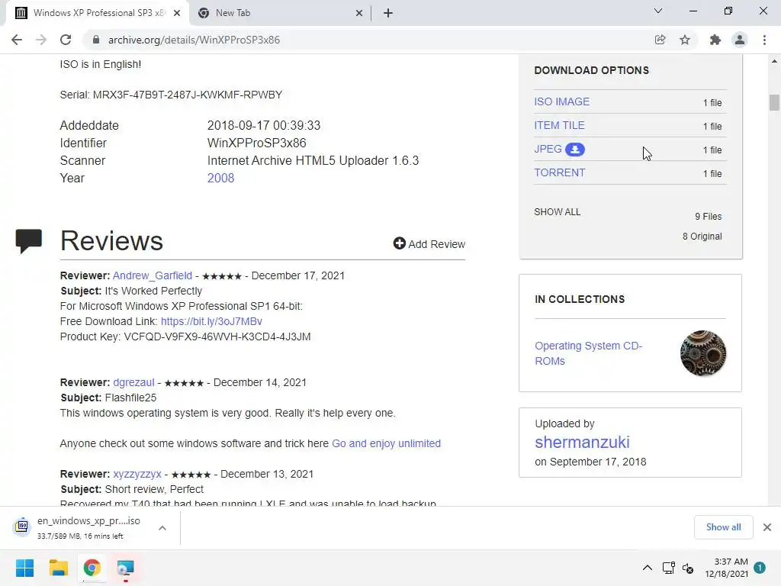Click the 33.7/589 MB download progress text
781x586 pixels.
[80, 536]
